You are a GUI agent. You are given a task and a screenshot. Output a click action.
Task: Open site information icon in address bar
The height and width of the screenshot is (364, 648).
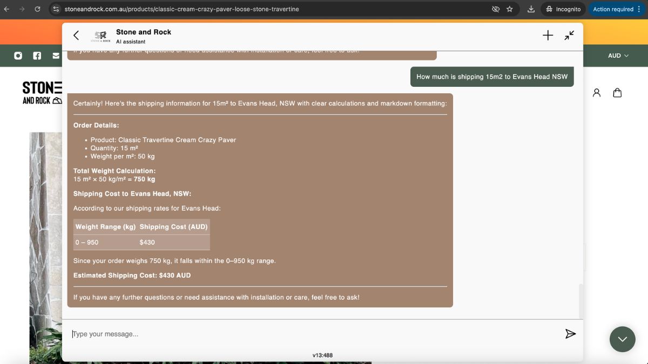pyautogui.click(x=56, y=9)
